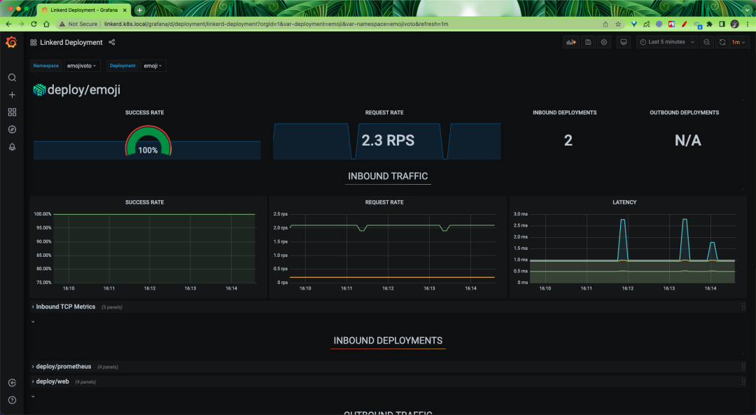
Task: Open the Chrome three-dot menu
Action: coord(748,24)
